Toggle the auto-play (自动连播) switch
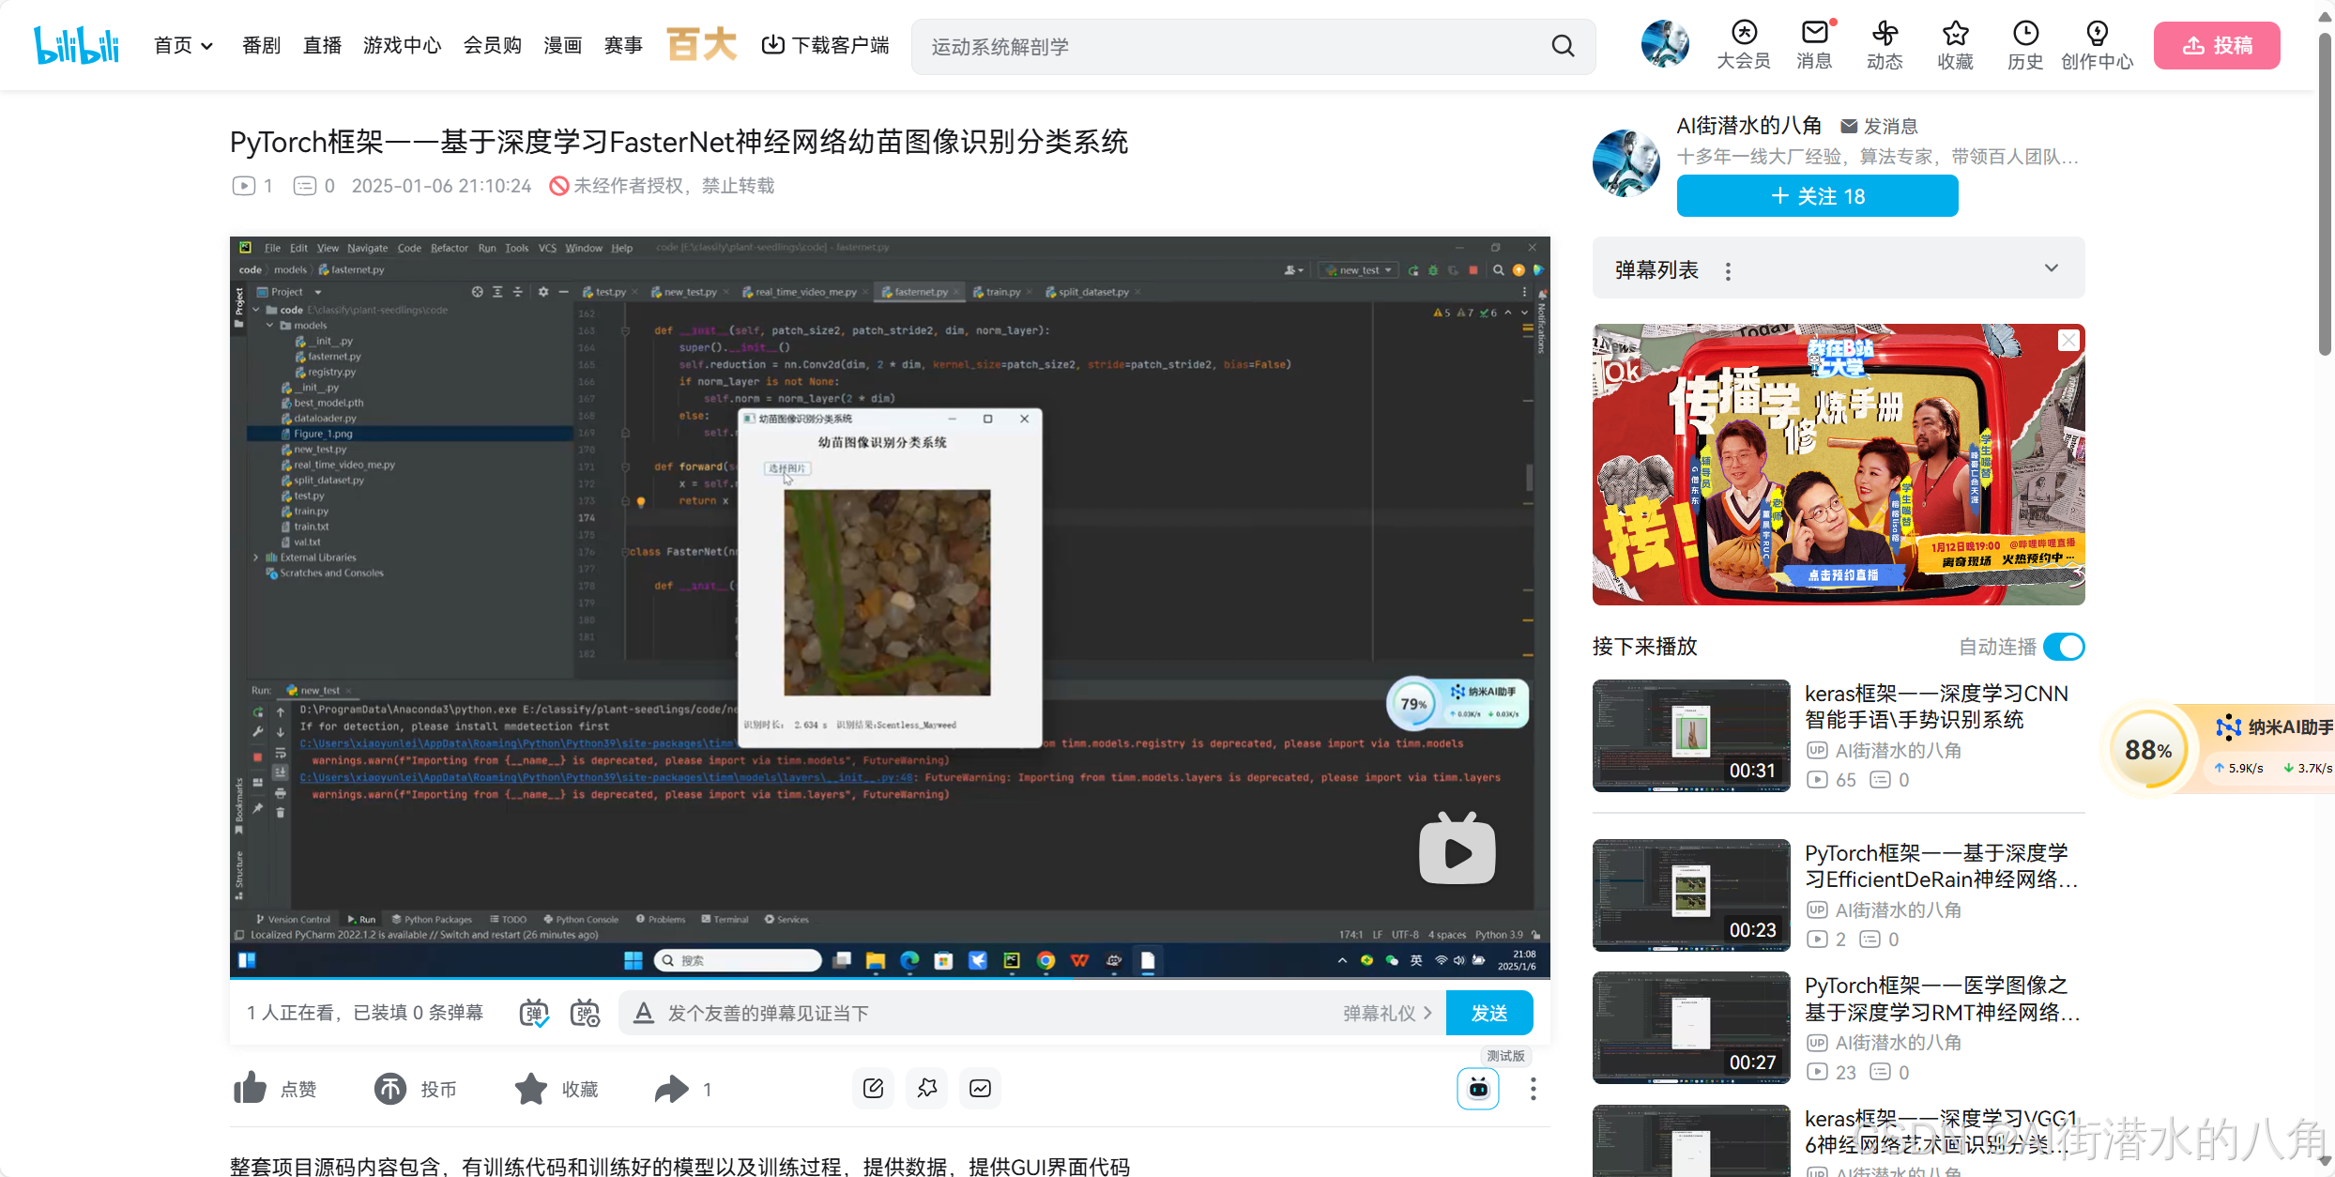Image resolution: width=2335 pixels, height=1177 pixels. [2064, 647]
